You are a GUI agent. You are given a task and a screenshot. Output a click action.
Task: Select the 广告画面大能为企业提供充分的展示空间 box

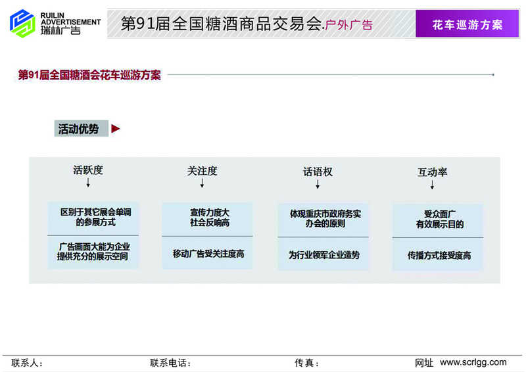coord(93,252)
